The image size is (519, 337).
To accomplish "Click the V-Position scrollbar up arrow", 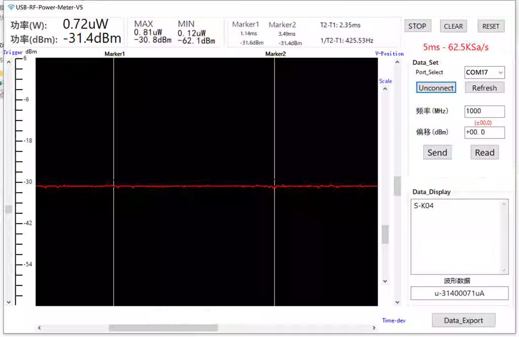I will [397, 62].
